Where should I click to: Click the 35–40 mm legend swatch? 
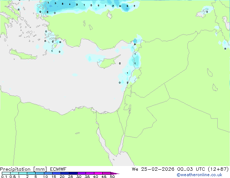pyautogui.click(x=90, y=173)
